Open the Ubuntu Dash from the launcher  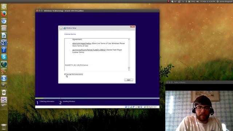[x=4, y=7]
